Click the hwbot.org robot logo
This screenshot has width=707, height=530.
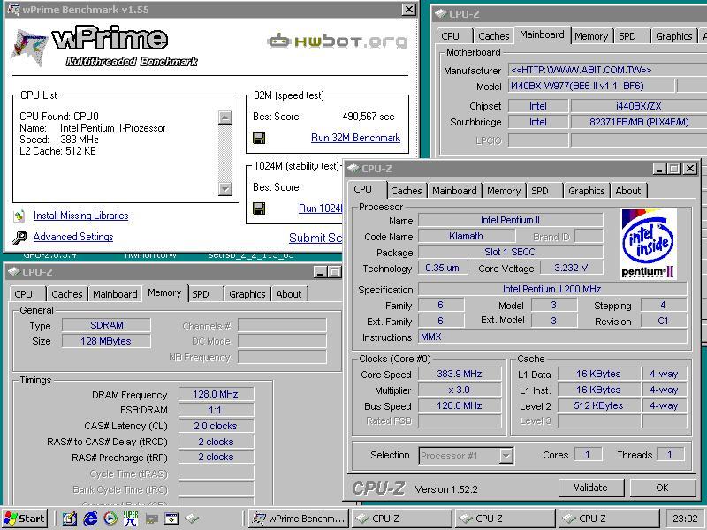[x=338, y=42]
